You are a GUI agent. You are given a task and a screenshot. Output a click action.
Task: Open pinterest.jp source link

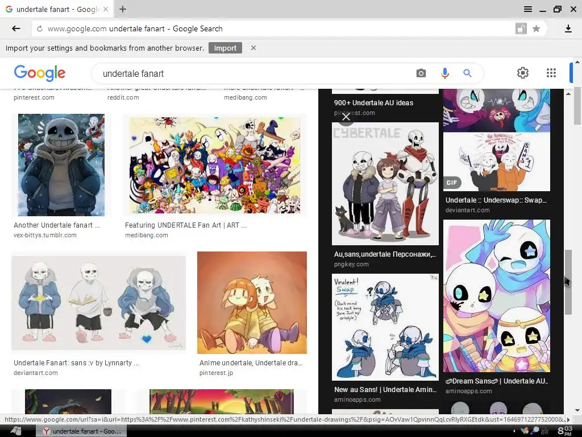click(217, 373)
